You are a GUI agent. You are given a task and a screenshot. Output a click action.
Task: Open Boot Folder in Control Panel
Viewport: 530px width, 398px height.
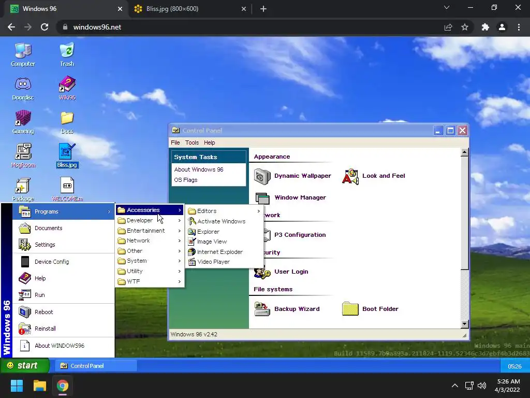370,309
